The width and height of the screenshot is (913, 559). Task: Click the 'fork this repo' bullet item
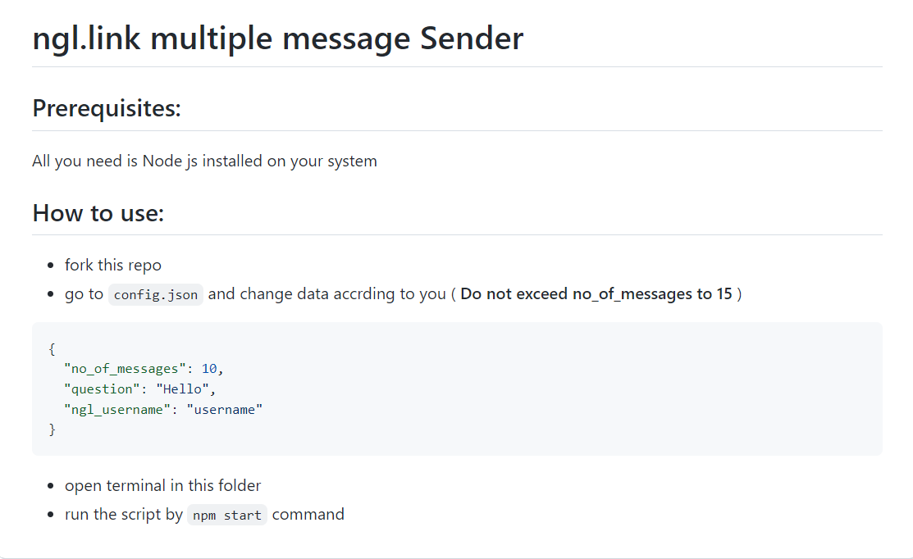(x=113, y=266)
